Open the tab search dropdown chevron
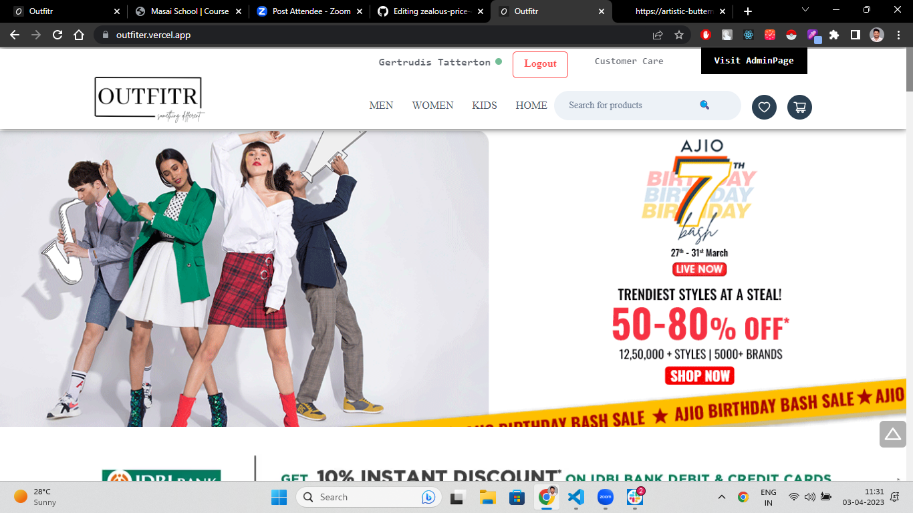913x513 pixels. (x=805, y=11)
